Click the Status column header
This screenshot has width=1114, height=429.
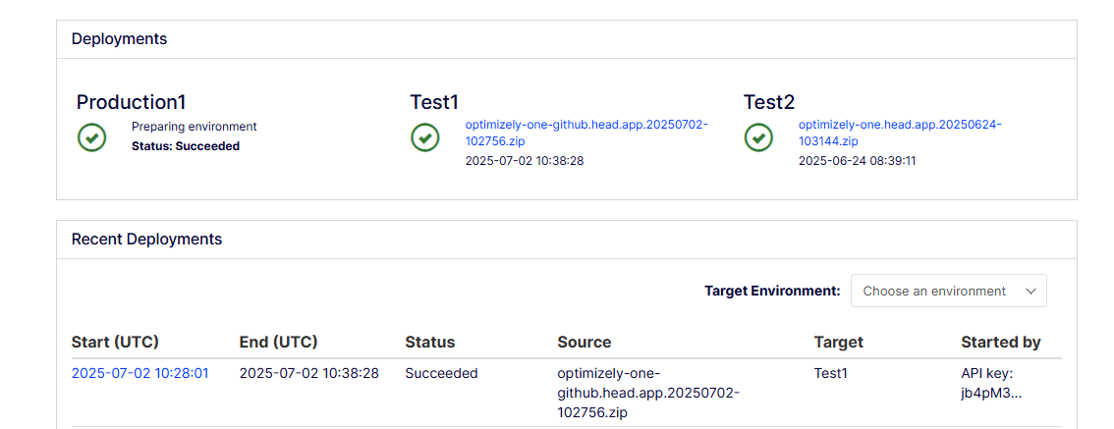pos(430,342)
